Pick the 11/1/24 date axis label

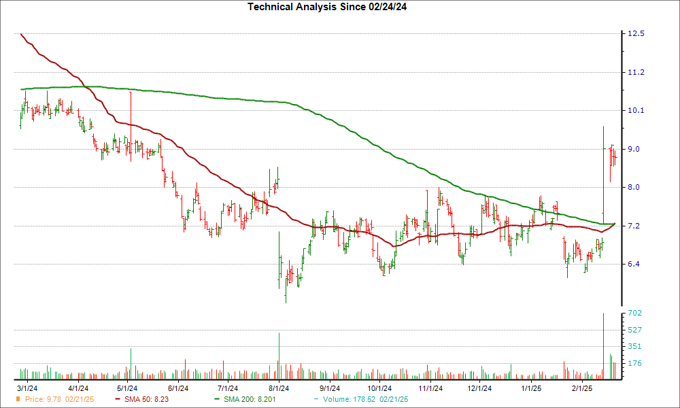(430, 388)
